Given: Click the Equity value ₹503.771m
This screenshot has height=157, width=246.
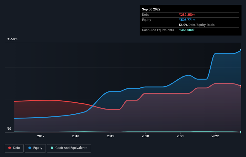Looking at the screenshot, I should point(187,20).
